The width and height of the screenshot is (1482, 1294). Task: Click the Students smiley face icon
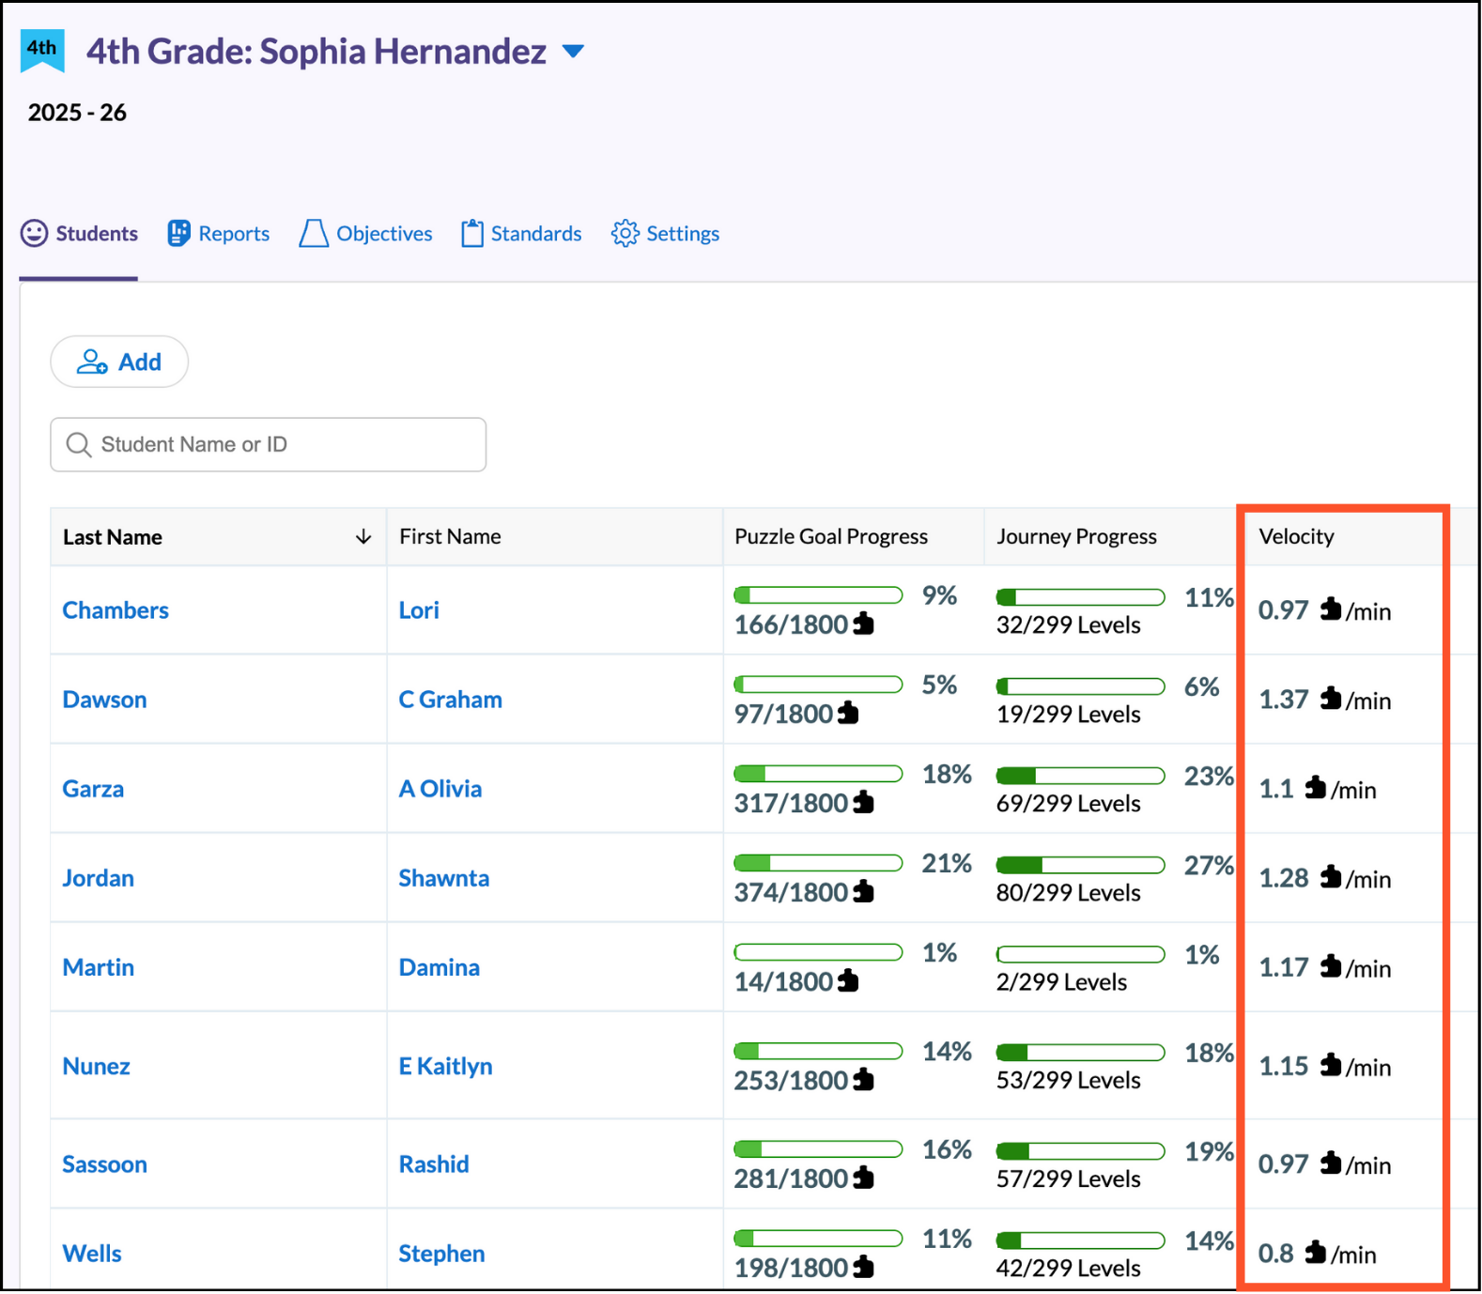35,234
